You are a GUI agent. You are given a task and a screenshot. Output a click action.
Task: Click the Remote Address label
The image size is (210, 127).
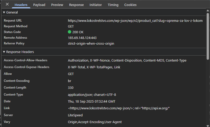15,38
